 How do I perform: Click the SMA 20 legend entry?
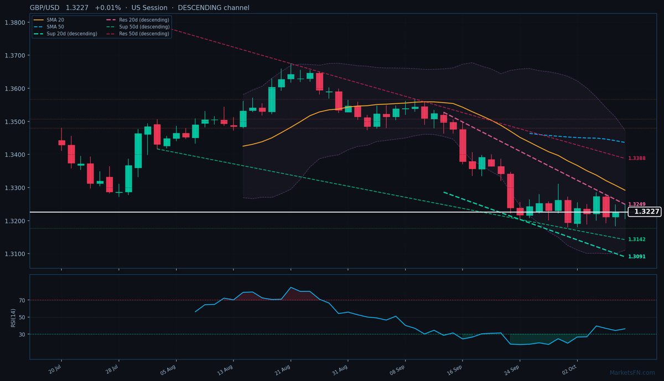tap(50, 20)
